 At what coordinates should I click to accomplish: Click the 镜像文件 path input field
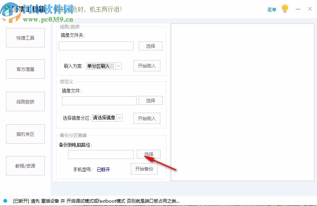click(x=99, y=100)
